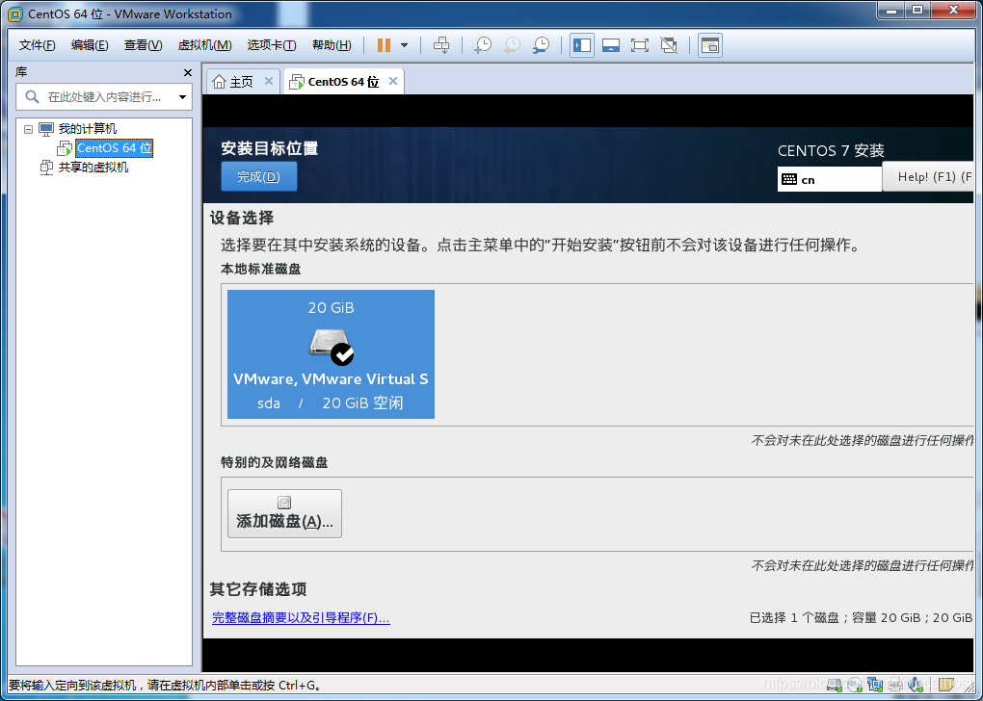Viewport: 983px width, 701px height.
Task: Toggle the thumbnail bar view icon
Action: point(611,45)
